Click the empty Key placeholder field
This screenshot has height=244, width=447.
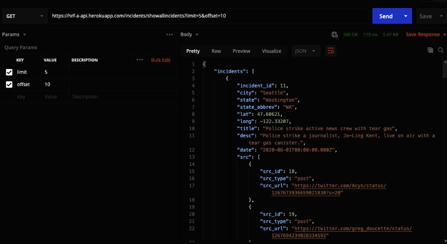click(x=27, y=96)
